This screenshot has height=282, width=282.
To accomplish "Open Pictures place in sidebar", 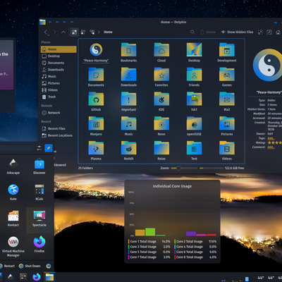I will [59, 83].
